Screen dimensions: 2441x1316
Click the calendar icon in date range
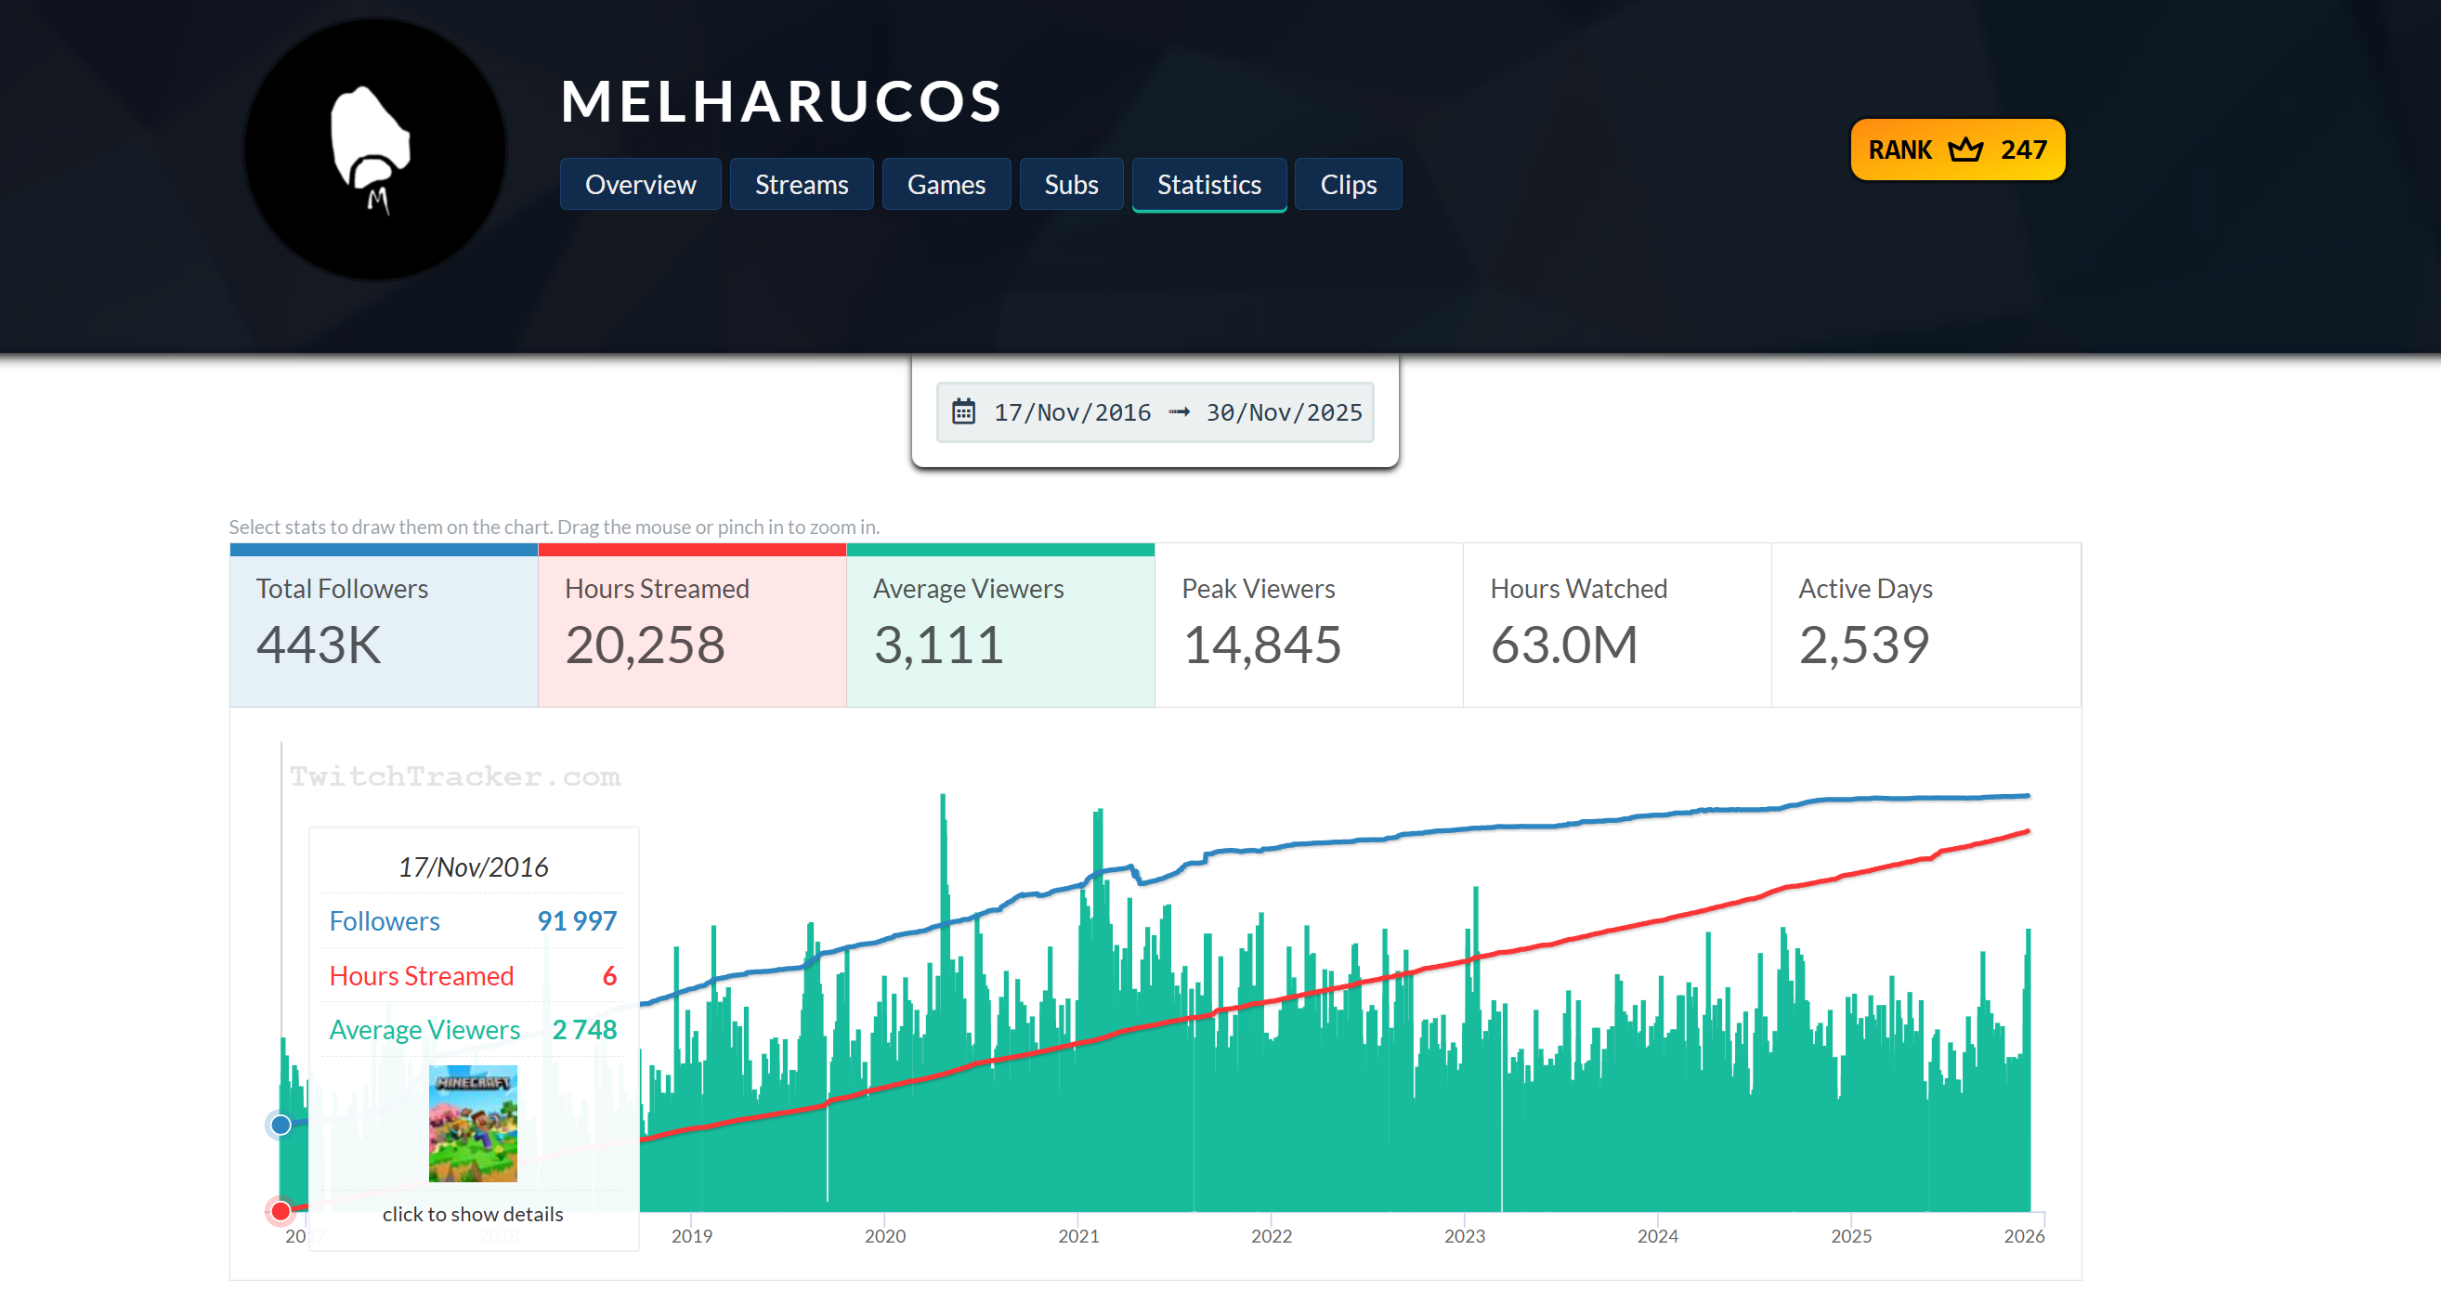pyautogui.click(x=963, y=411)
